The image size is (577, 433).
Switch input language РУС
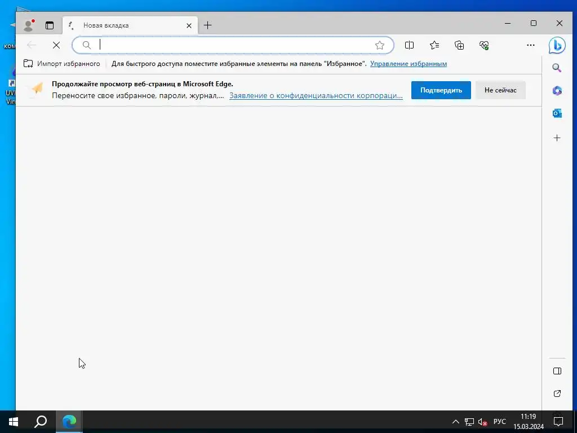(500, 422)
